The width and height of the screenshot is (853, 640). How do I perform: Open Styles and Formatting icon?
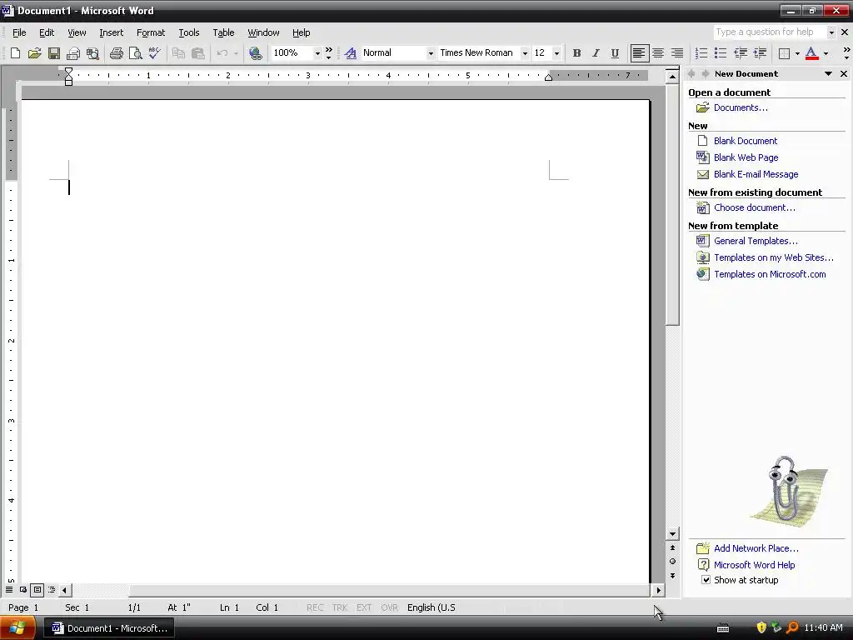click(x=351, y=53)
